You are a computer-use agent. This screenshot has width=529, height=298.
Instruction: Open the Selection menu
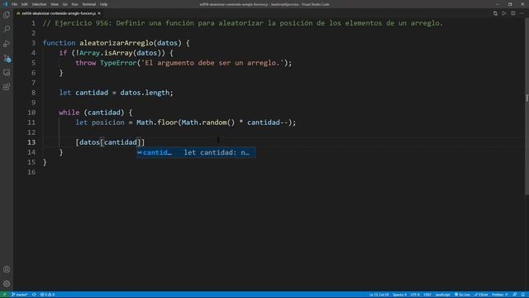tap(39, 4)
